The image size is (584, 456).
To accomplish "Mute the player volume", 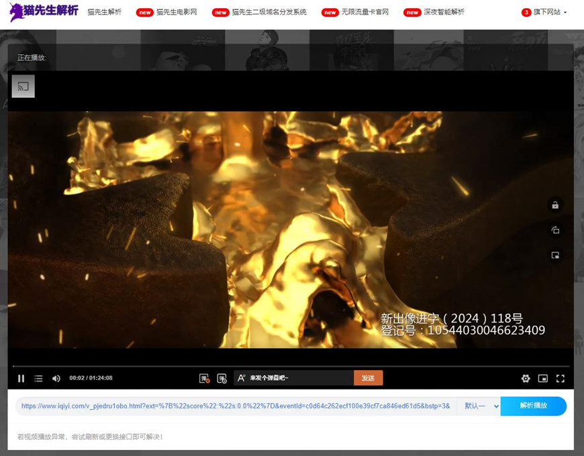I will click(x=56, y=378).
